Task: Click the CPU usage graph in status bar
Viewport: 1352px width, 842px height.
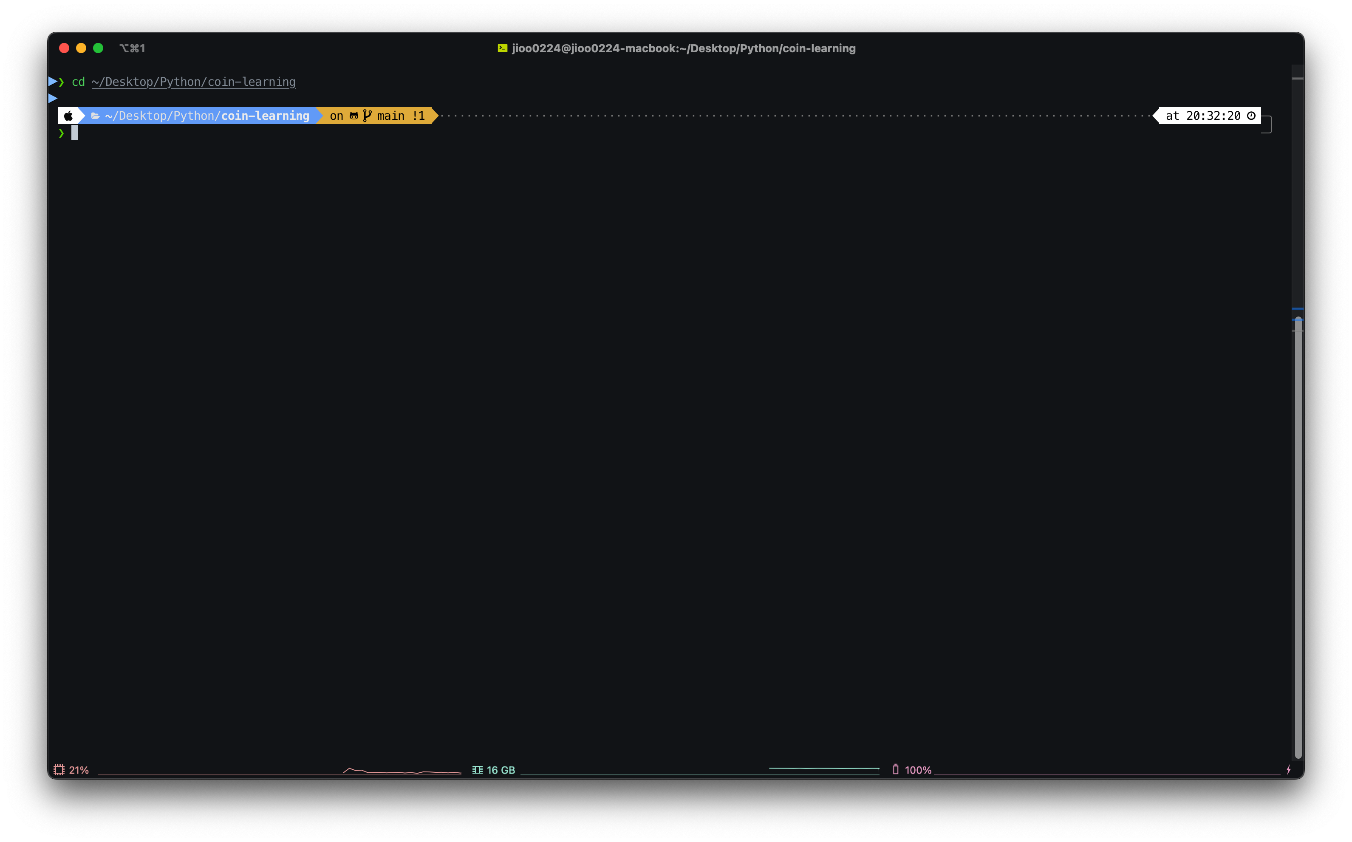Action: pyautogui.click(x=402, y=771)
